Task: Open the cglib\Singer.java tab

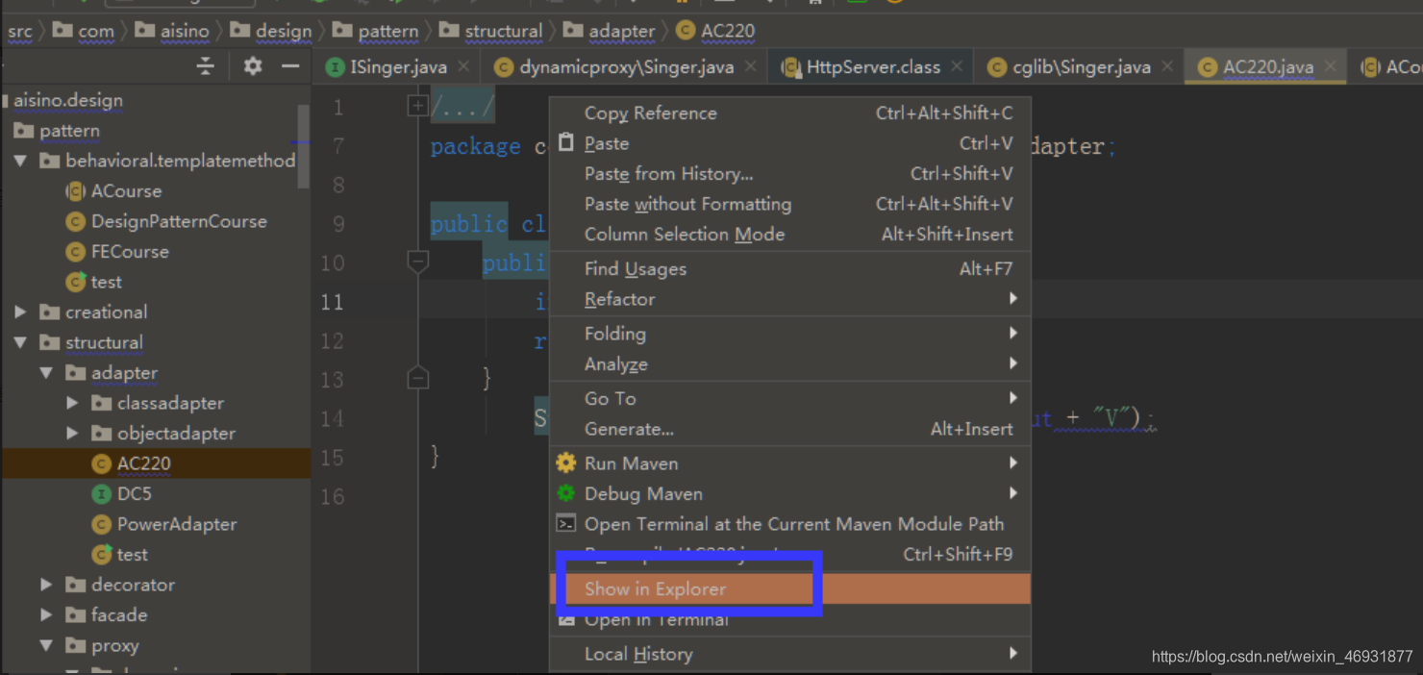Action: tap(1081, 67)
